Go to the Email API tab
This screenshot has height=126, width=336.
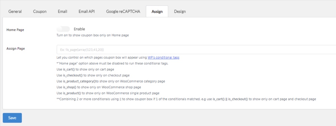[x=87, y=11]
